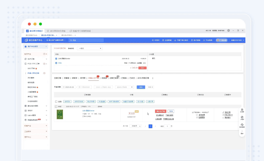Viewport: 264px width, 161px height.
Task: Open the 20条/页 page size dropdown
Action: 135,126
